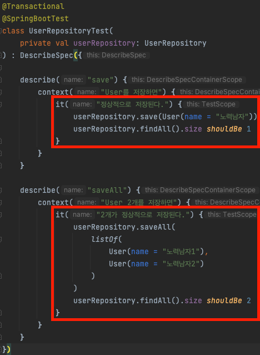Click the name parameter on the "노력남자2" line

click(x=140, y=264)
